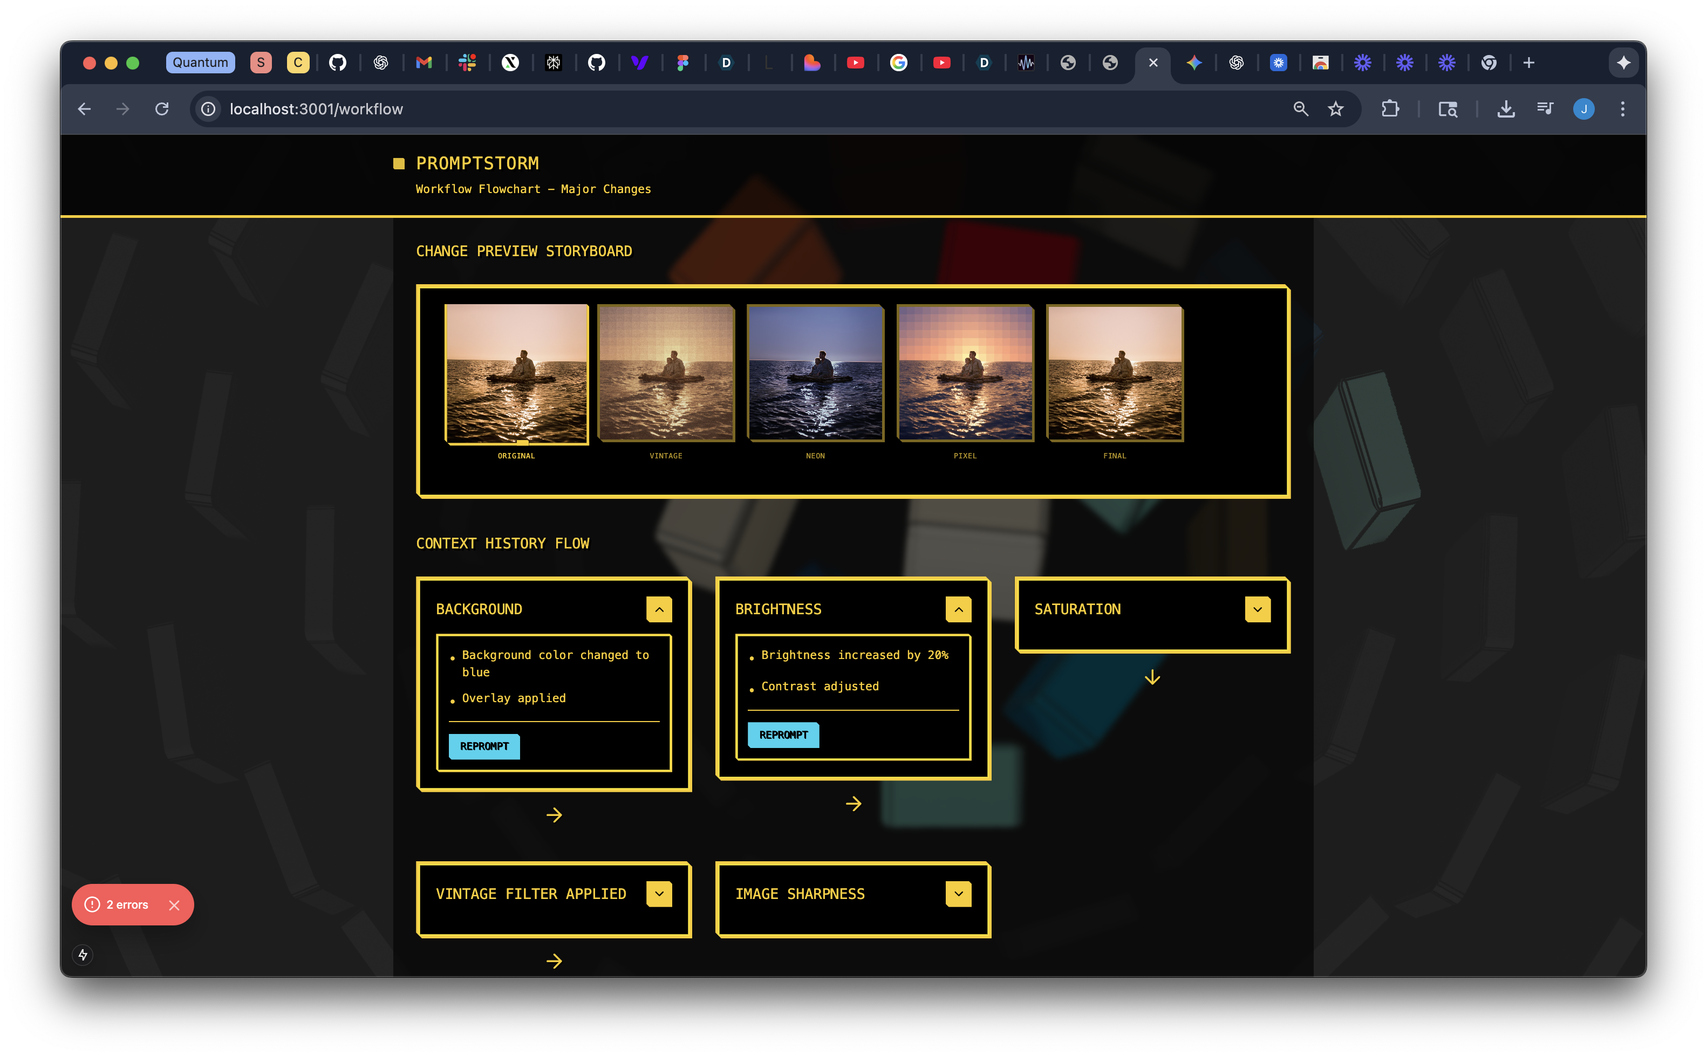Switch to the Quantum tab group
Image resolution: width=1707 pixels, height=1057 pixels.
[200, 63]
